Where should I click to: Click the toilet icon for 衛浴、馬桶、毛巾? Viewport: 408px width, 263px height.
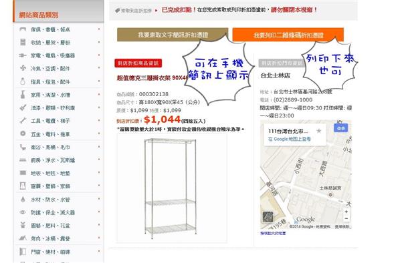click(x=23, y=147)
